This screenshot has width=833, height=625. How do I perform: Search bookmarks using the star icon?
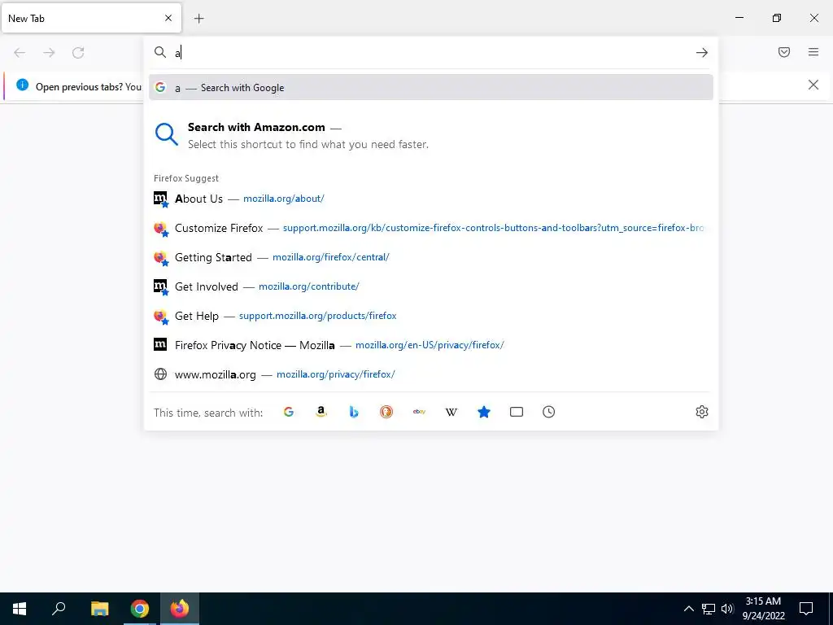tap(484, 412)
